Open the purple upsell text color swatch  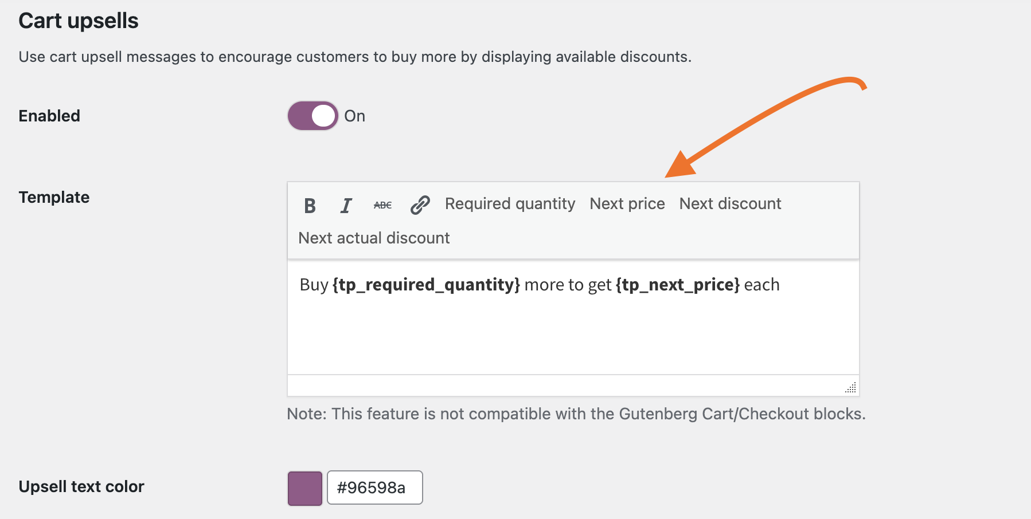coord(305,488)
